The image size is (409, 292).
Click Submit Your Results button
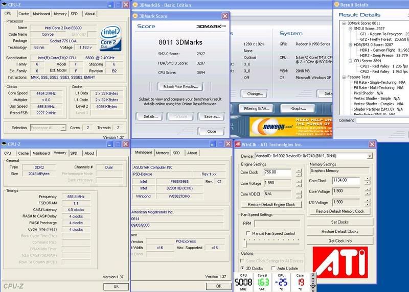180,87
